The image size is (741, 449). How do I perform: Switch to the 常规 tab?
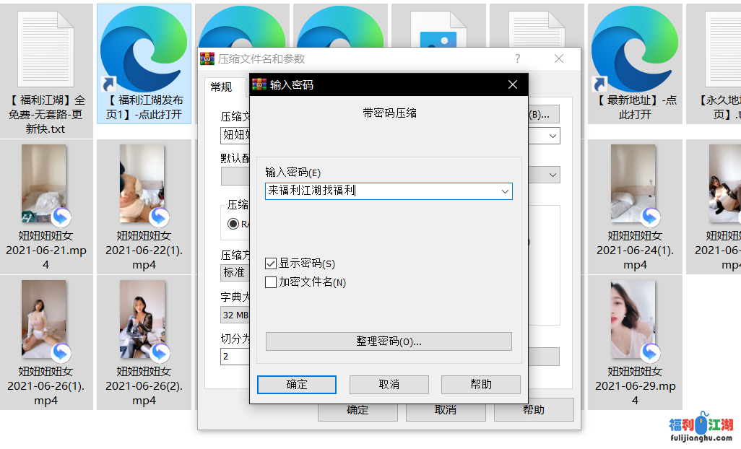[221, 87]
